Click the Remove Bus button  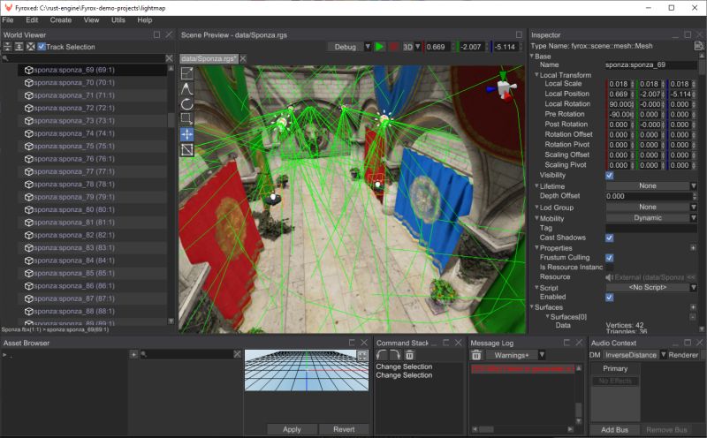(666, 430)
